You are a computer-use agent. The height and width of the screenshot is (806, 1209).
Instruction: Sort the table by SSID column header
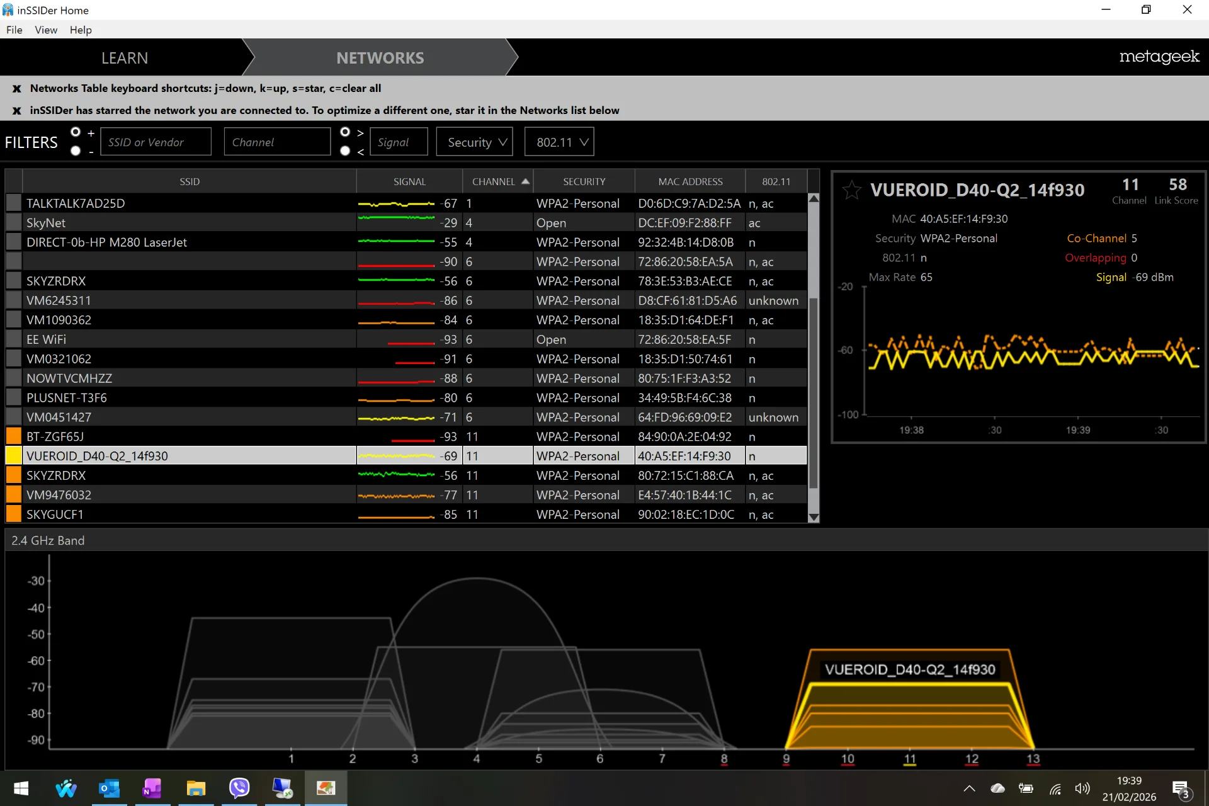190,181
